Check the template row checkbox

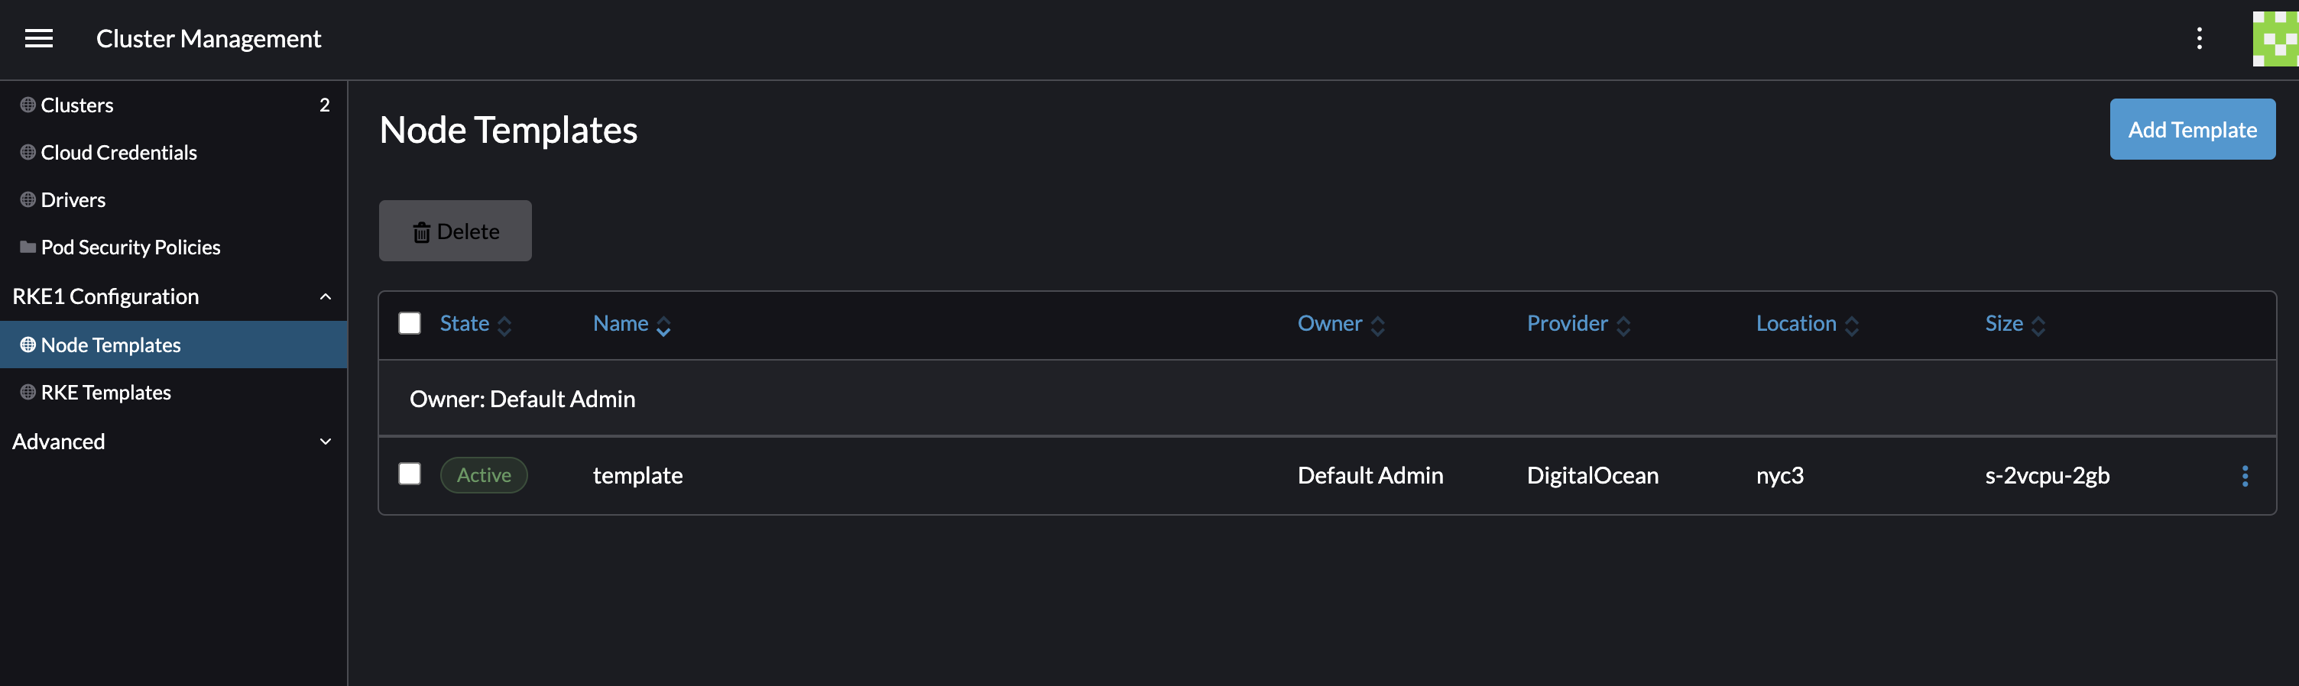[x=410, y=474]
